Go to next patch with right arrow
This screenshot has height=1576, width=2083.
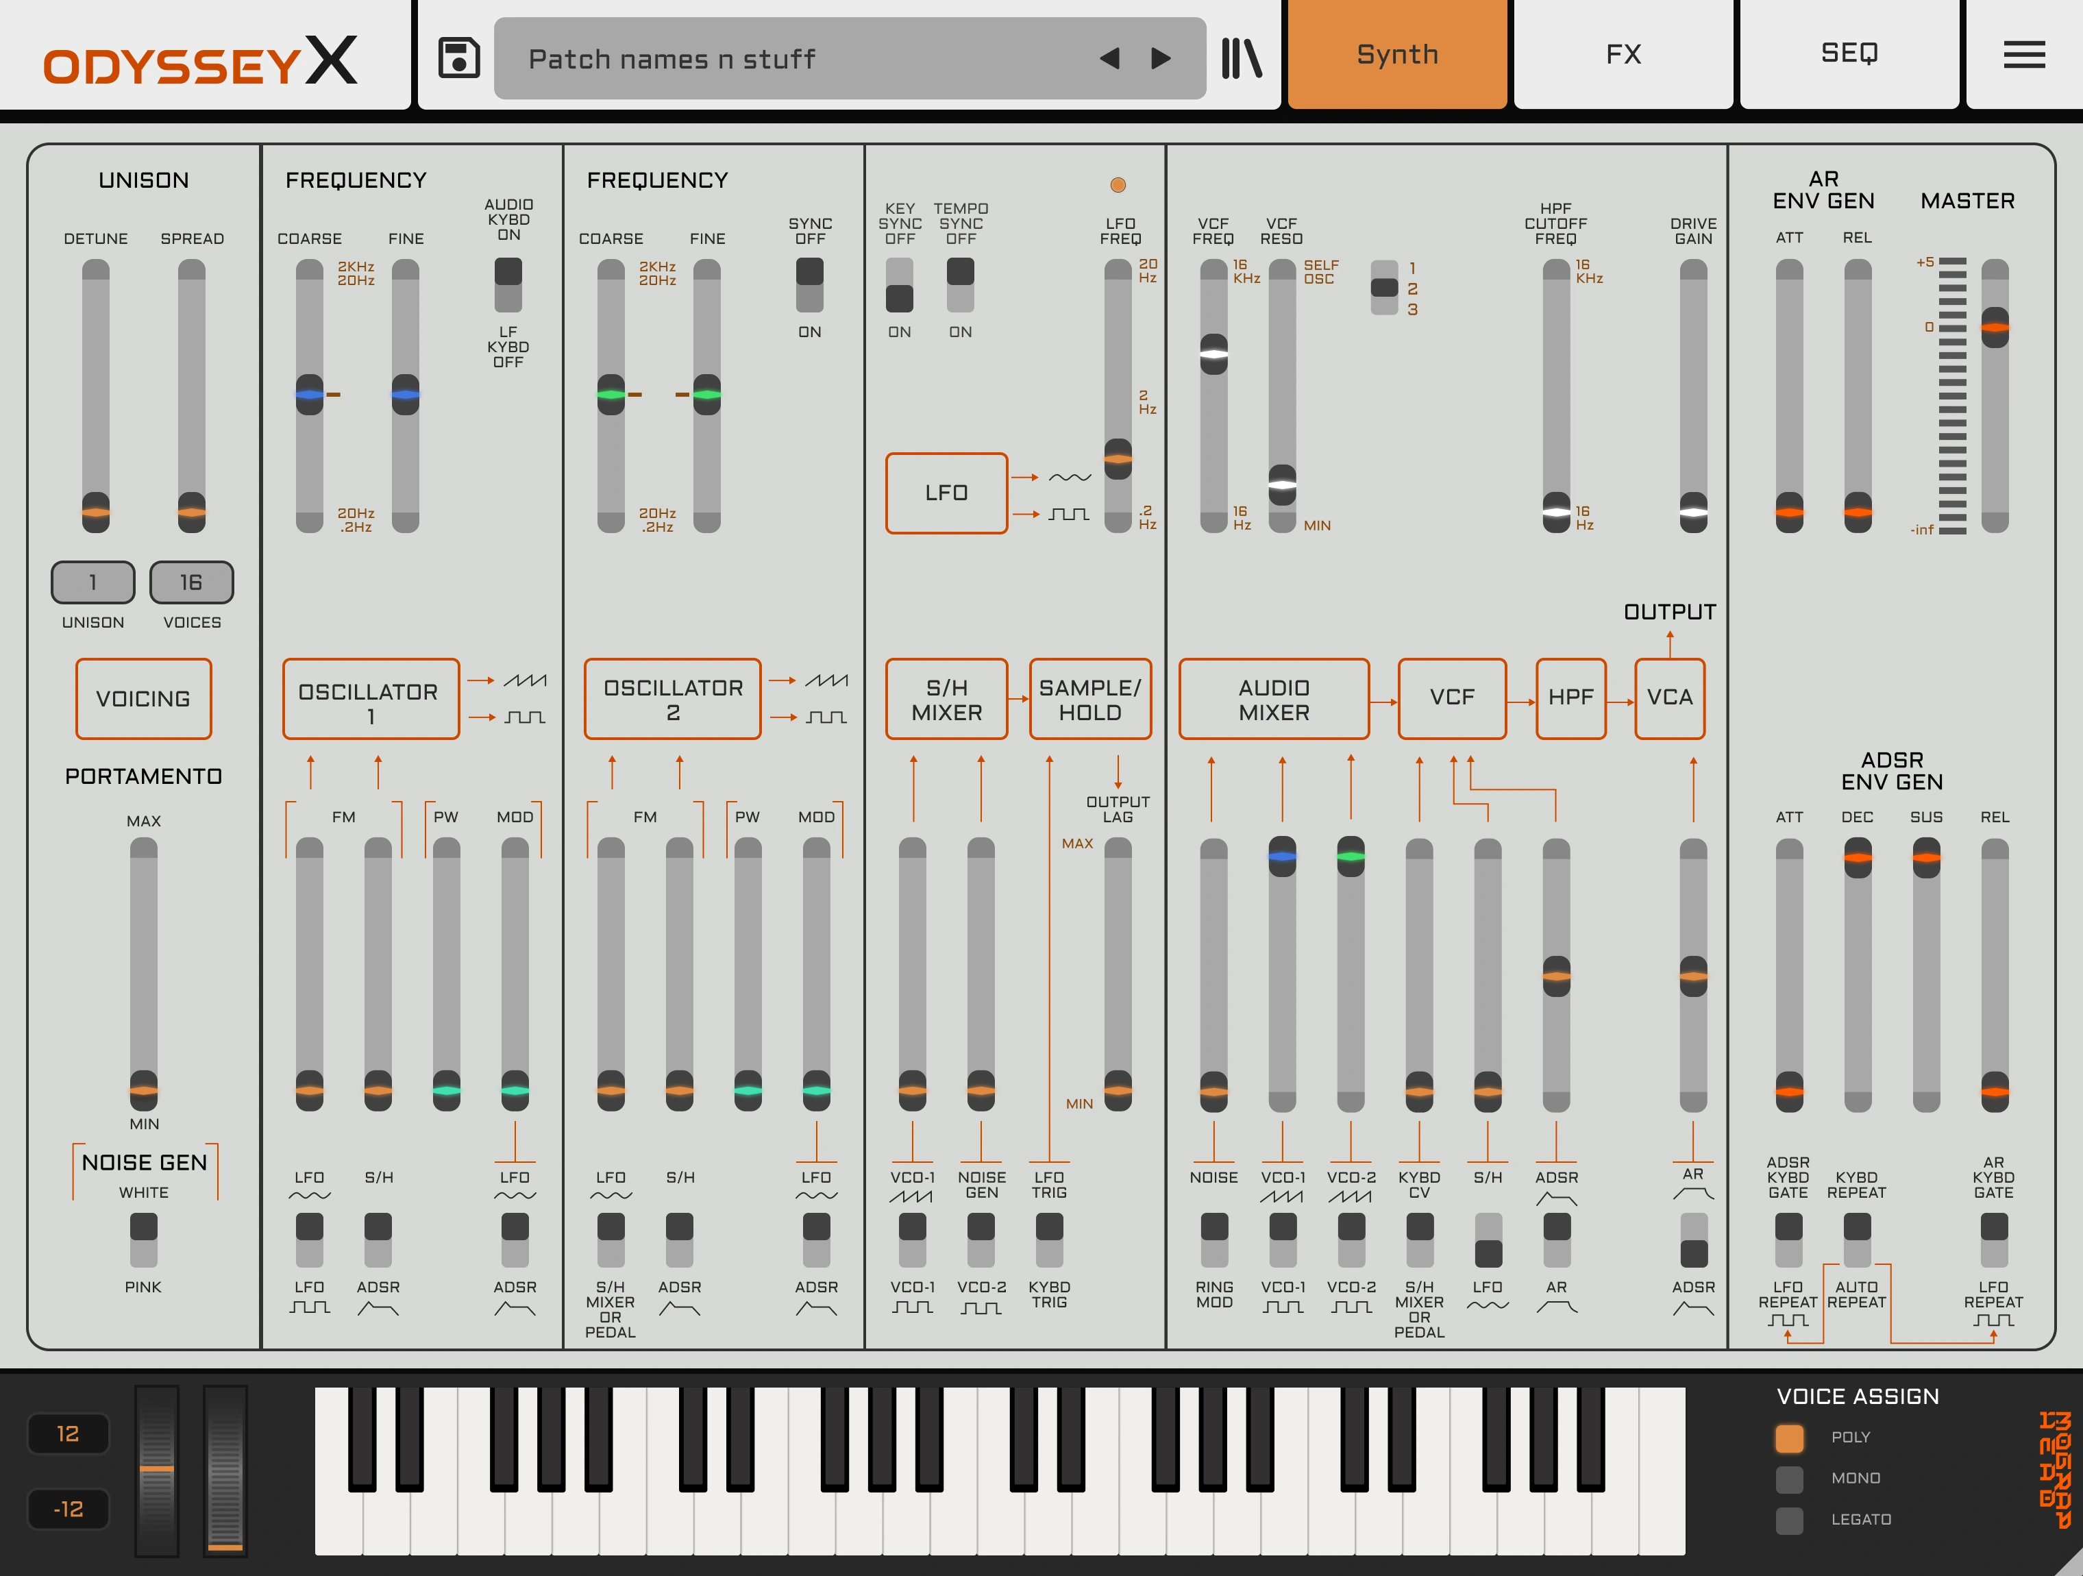(1161, 58)
